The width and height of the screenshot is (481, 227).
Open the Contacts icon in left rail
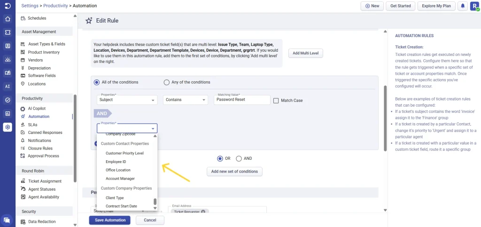pyautogui.click(x=8, y=46)
